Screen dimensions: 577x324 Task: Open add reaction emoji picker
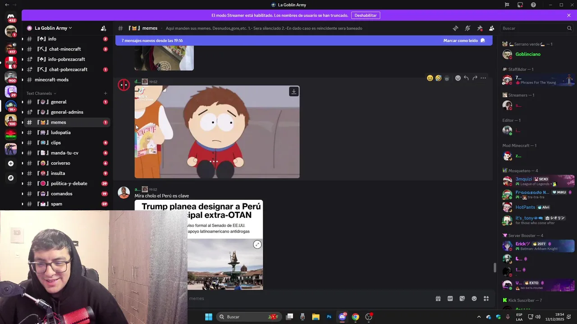point(458,78)
